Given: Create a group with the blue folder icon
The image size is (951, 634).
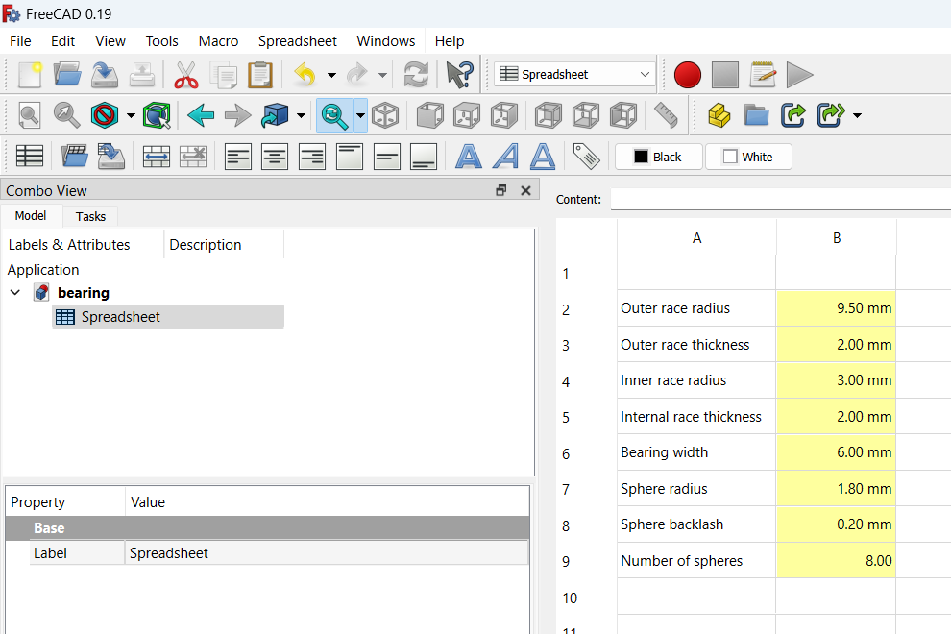Looking at the screenshot, I should tap(756, 115).
